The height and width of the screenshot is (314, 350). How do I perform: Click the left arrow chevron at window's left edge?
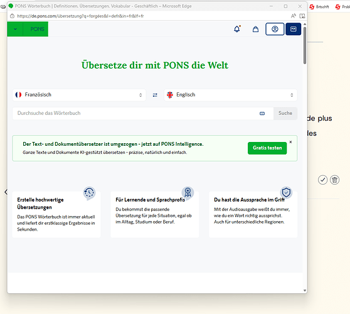click(x=6, y=192)
